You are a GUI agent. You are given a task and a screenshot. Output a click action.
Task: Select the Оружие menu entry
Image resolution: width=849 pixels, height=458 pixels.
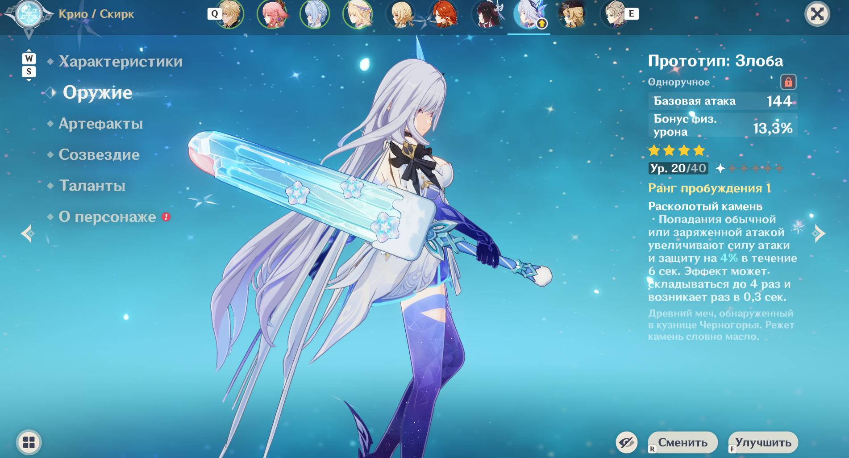(x=97, y=92)
